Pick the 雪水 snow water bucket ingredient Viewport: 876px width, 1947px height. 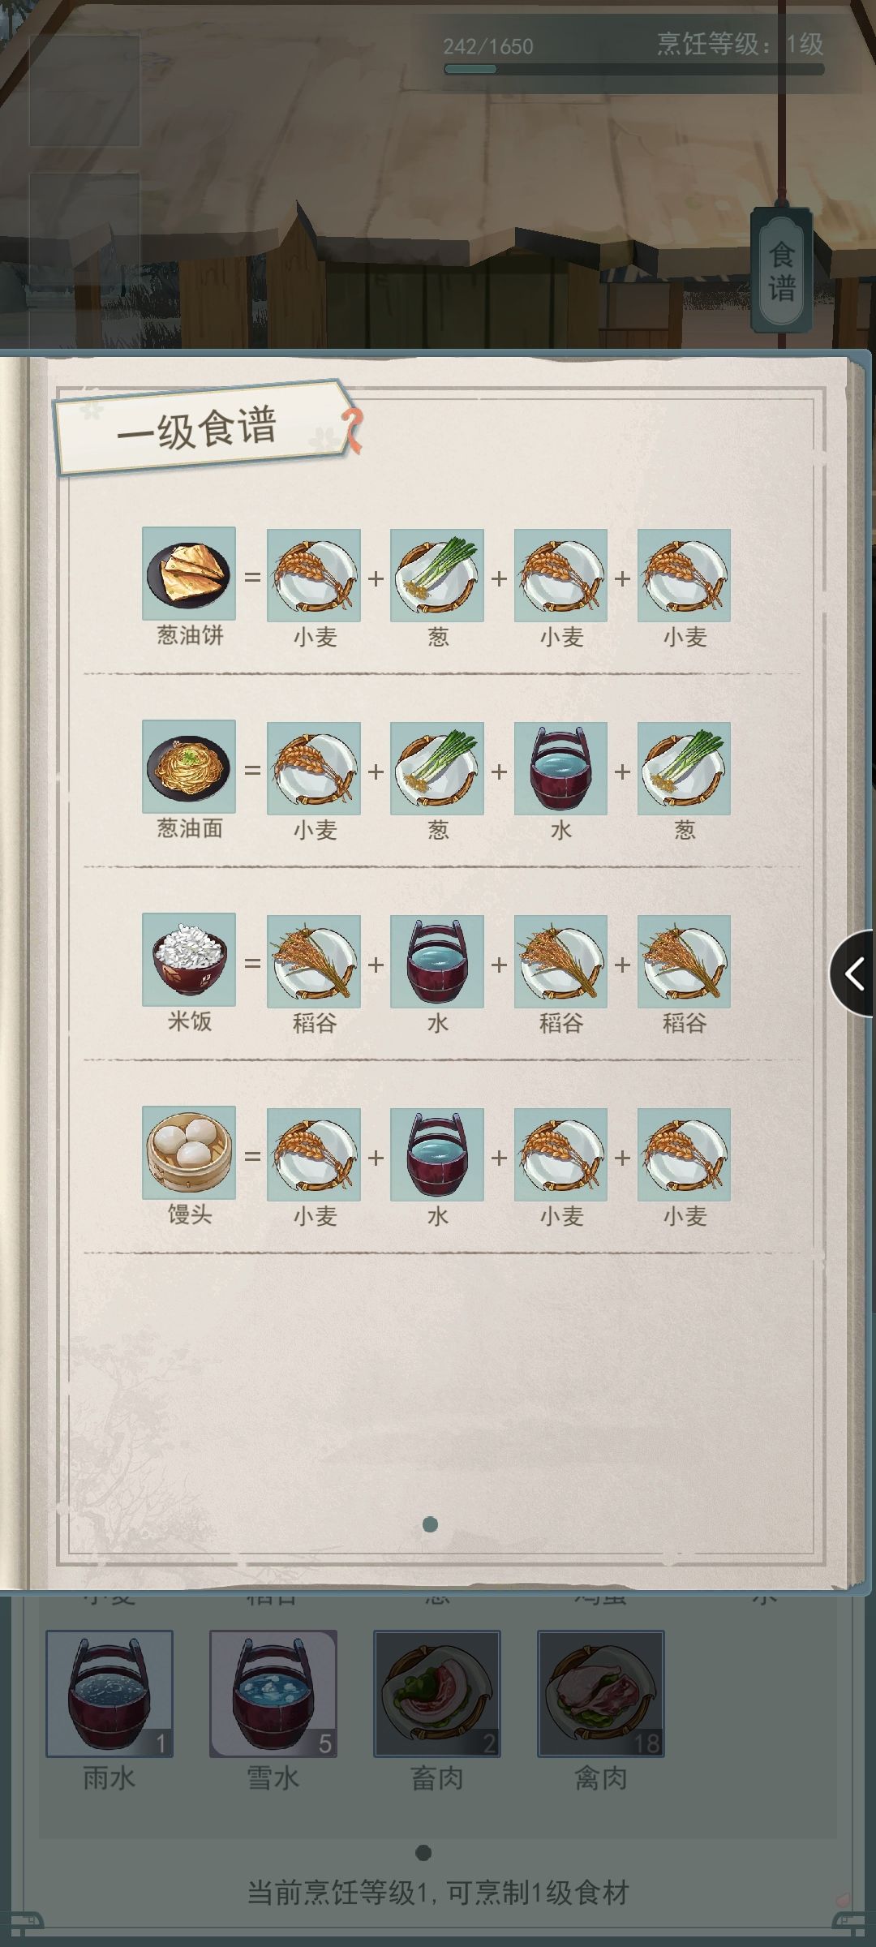click(273, 1694)
